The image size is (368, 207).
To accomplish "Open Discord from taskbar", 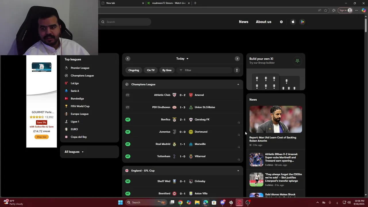I will [222, 202].
